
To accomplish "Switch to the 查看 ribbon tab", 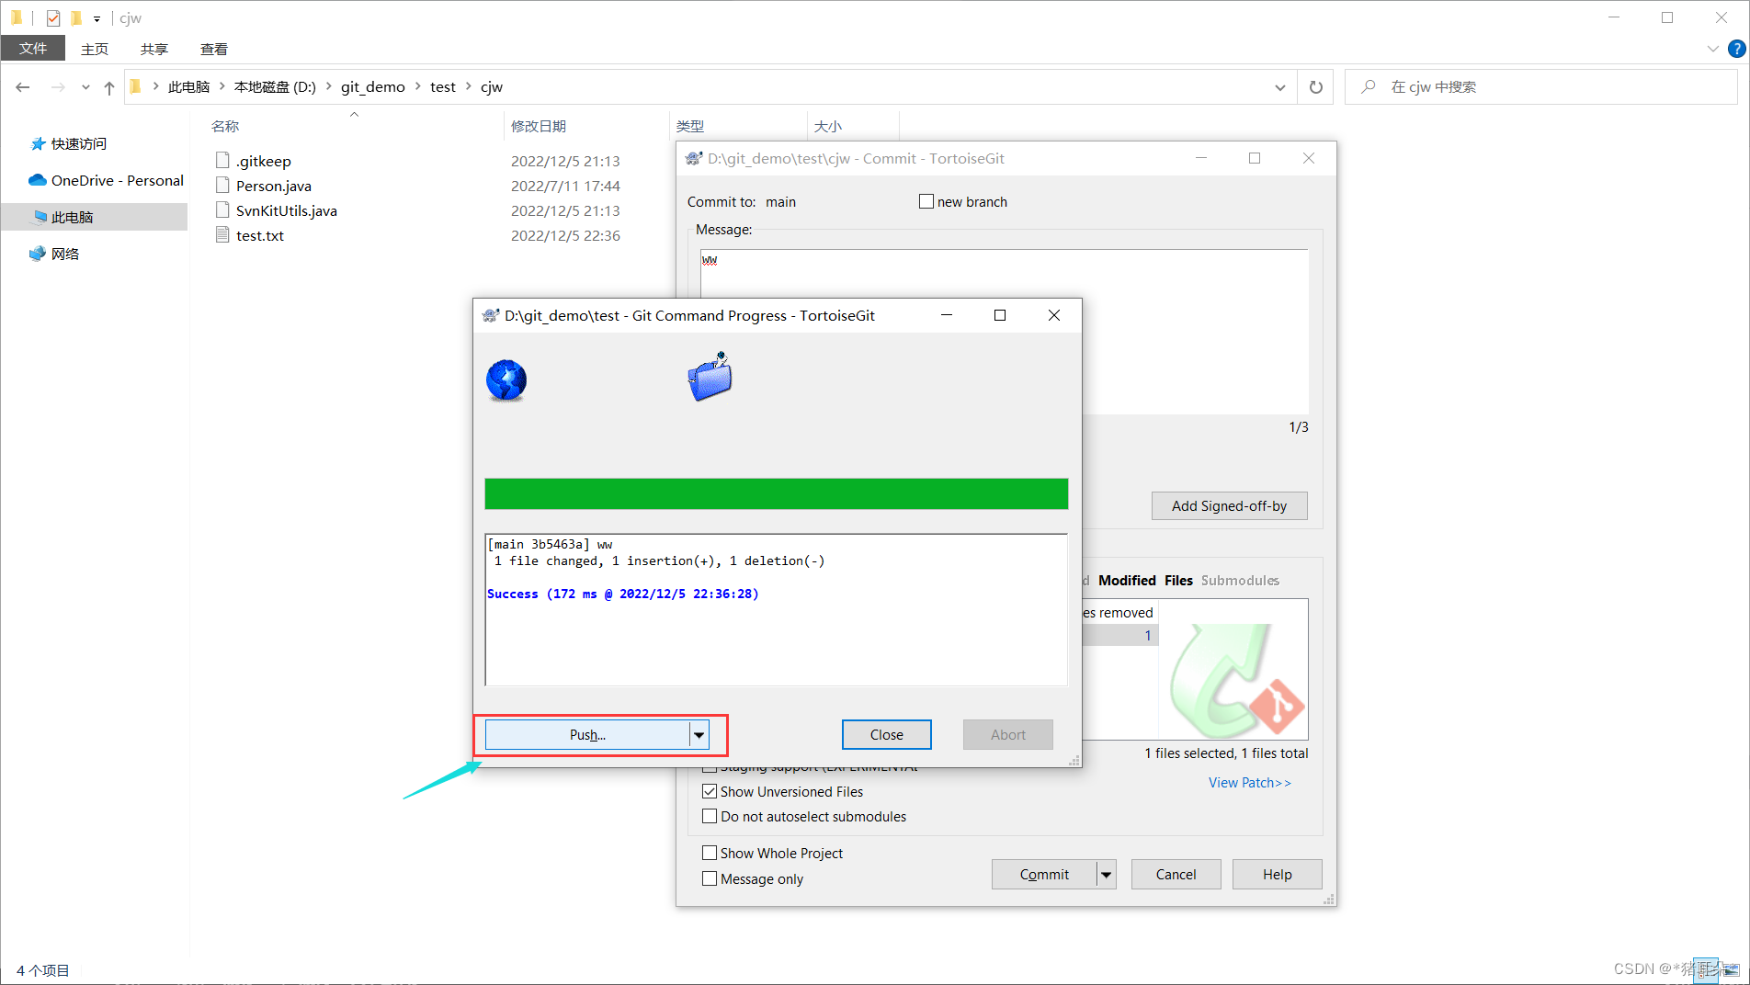I will point(214,48).
